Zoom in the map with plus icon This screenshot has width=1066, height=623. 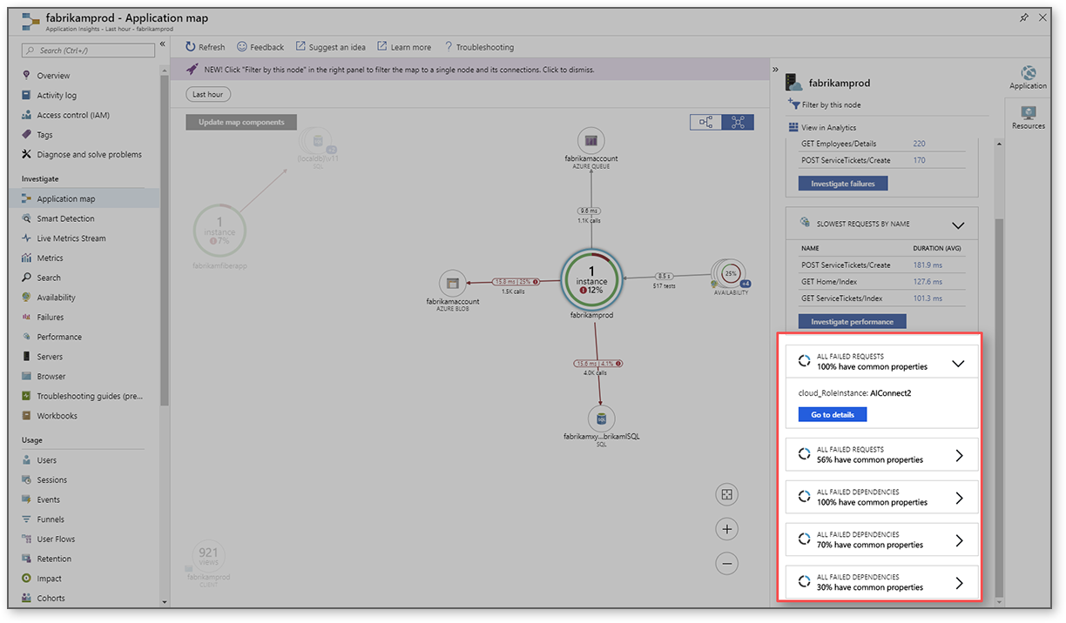727,529
